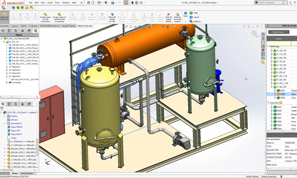Collapse the Component group
297x178 pixels.
[268, 102]
